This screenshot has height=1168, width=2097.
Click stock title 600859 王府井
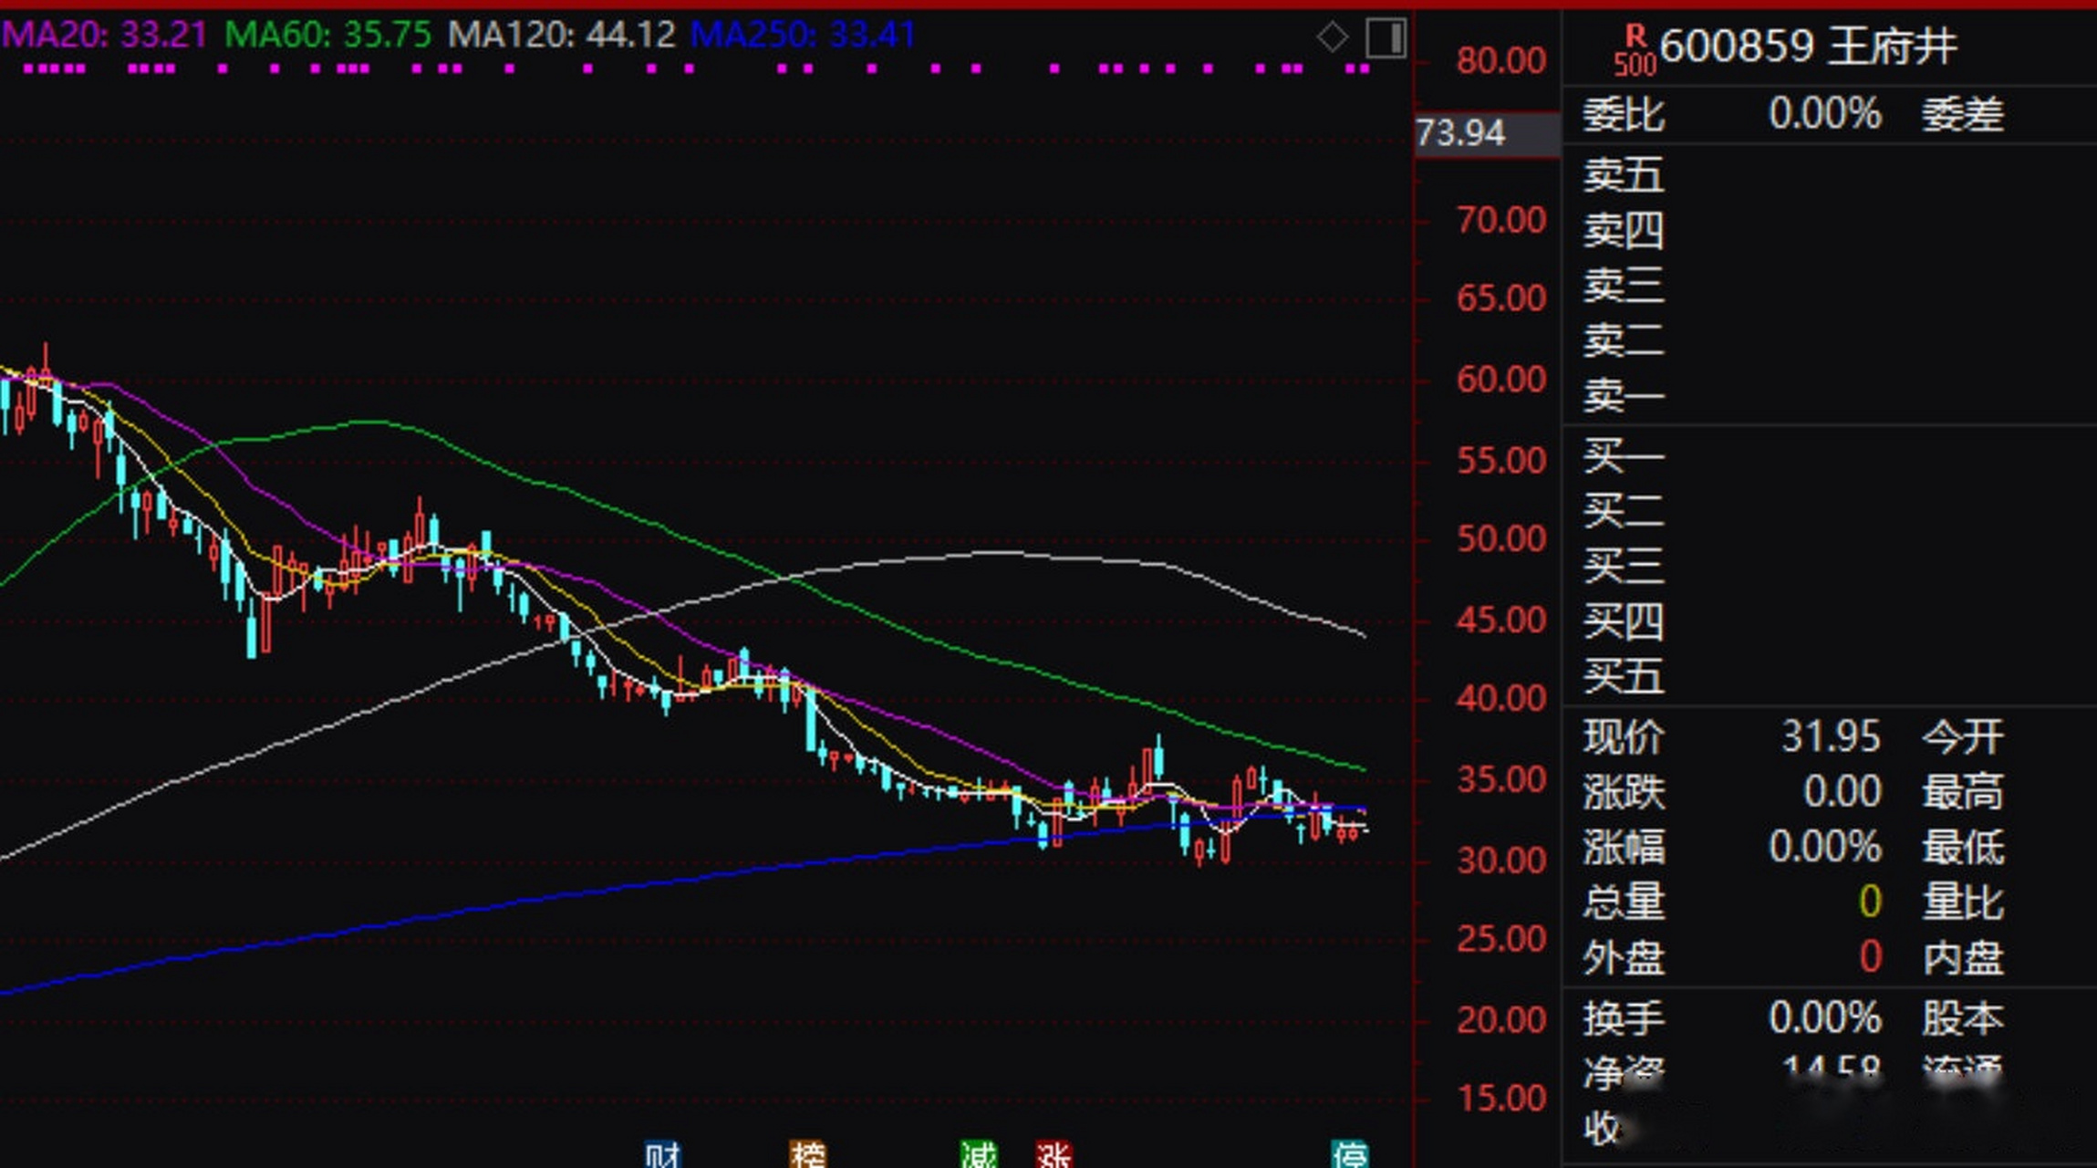(x=1807, y=46)
